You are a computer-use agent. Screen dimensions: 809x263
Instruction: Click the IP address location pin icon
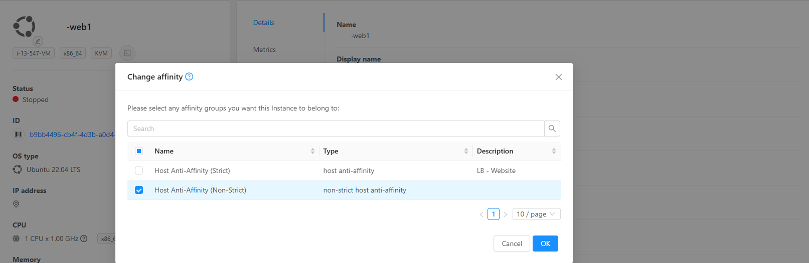point(16,204)
